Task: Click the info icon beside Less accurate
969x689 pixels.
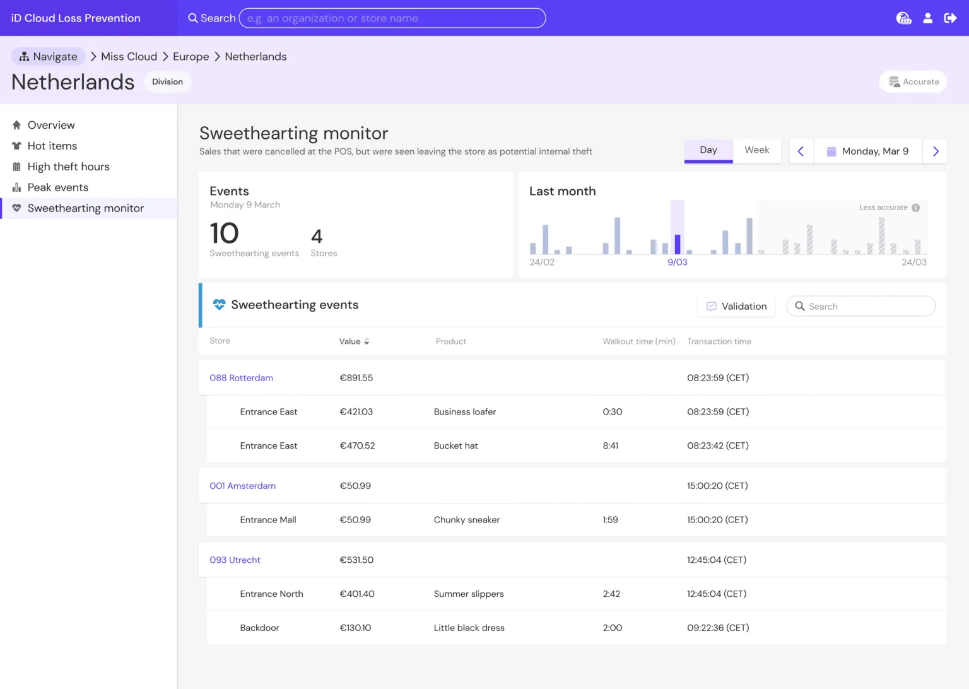Action: pyautogui.click(x=915, y=208)
